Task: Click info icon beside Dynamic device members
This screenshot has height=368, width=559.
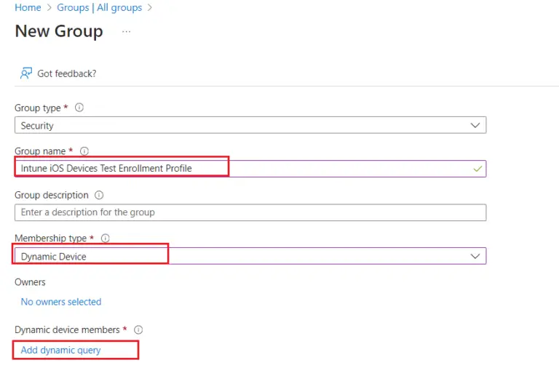Action: click(x=138, y=329)
